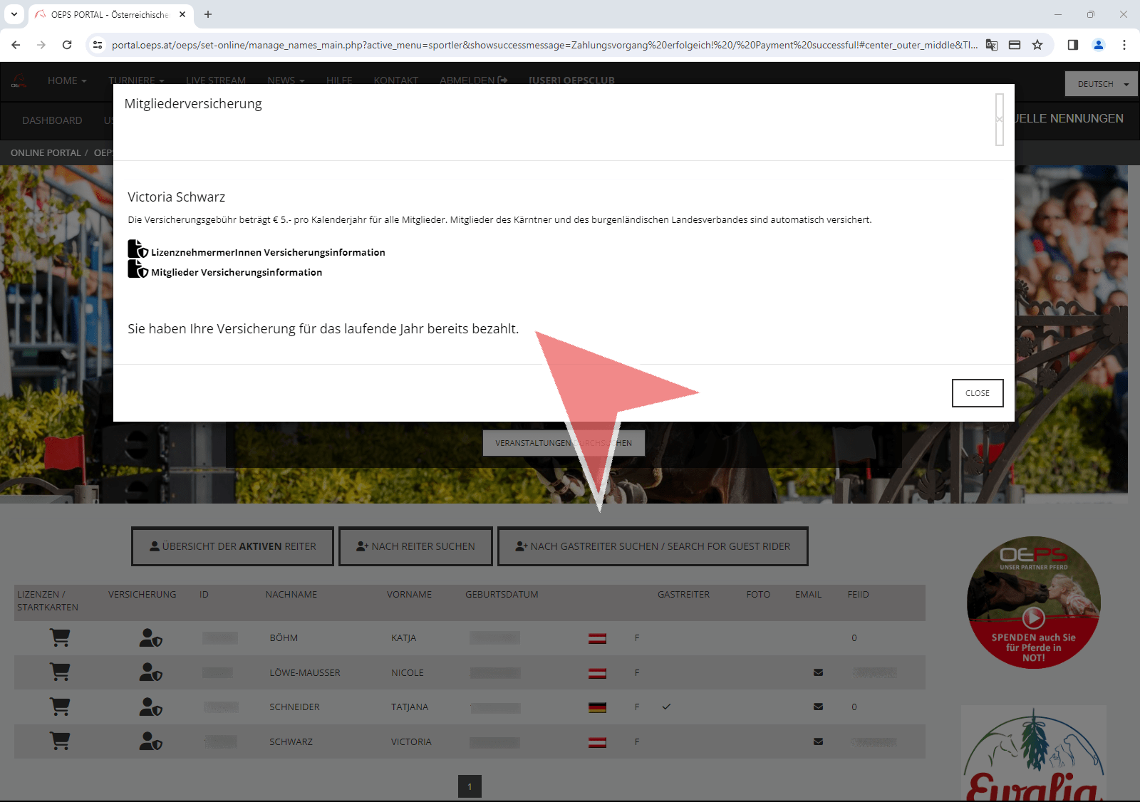
Task: Click the Google Translate icon in address bar
Action: (991, 45)
